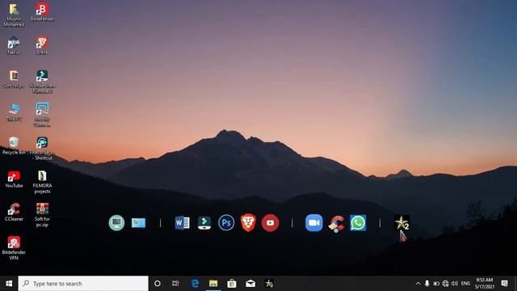Open the Action Center notifications icon
Image resolution: width=517 pixels, height=291 pixels.
coord(504,284)
